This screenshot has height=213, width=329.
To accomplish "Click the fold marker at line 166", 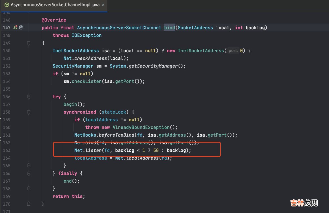I will tap(29, 173).
